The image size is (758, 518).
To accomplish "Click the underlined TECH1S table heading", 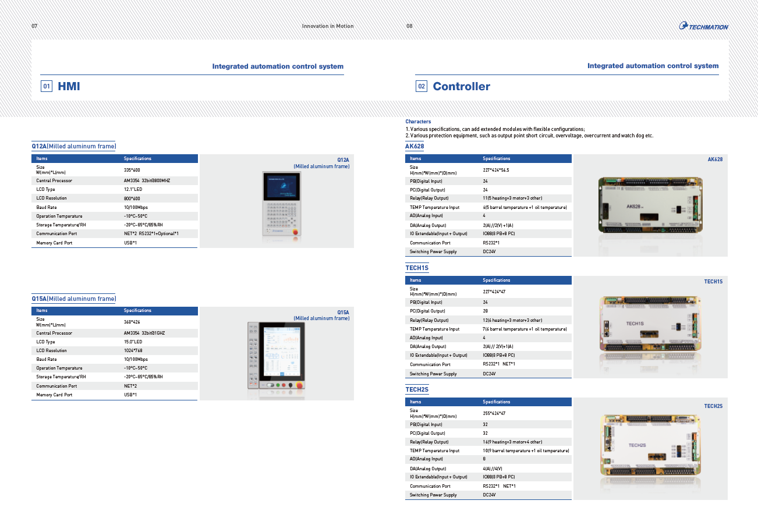I will pos(417,268).
